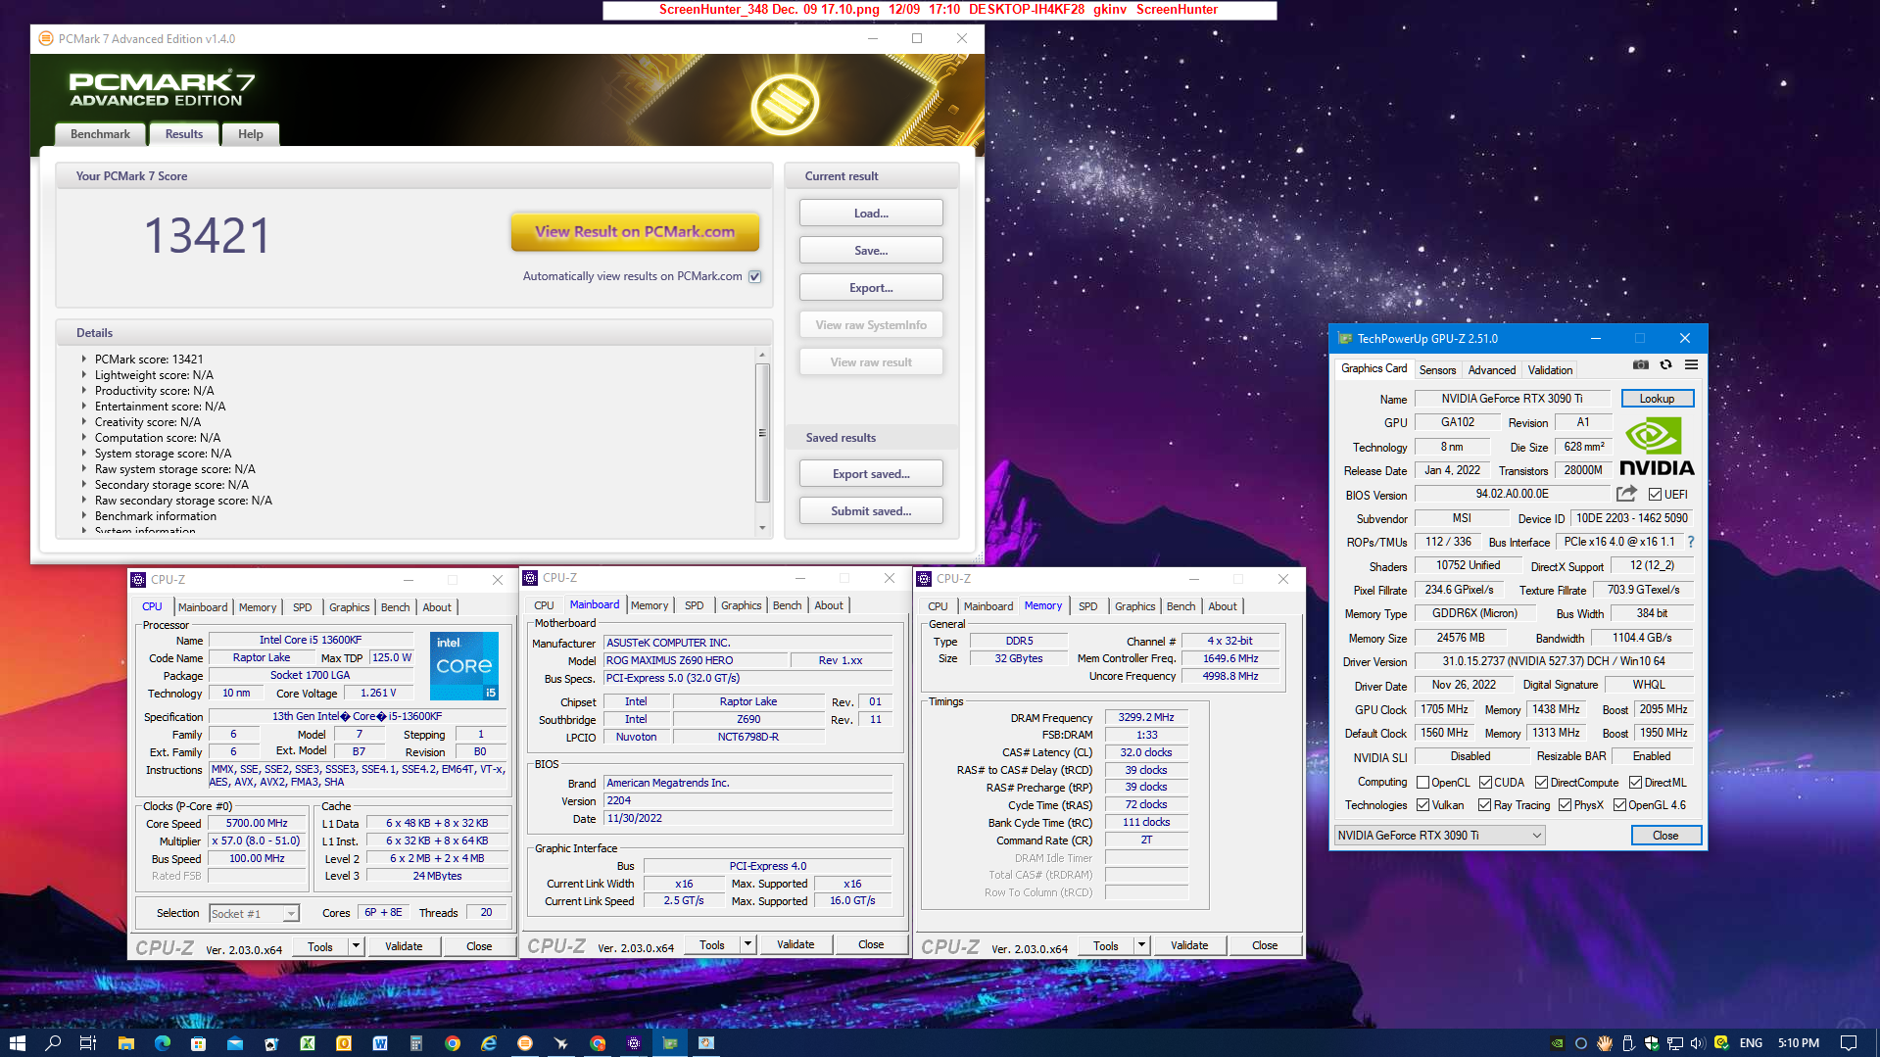
Task: Switch to the CPU-Z taskbar icon
Action: click(x=634, y=1043)
